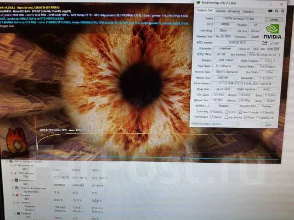Collapse the Напряжения node
This screenshot has width=294, height=220.
click(x=11, y=165)
